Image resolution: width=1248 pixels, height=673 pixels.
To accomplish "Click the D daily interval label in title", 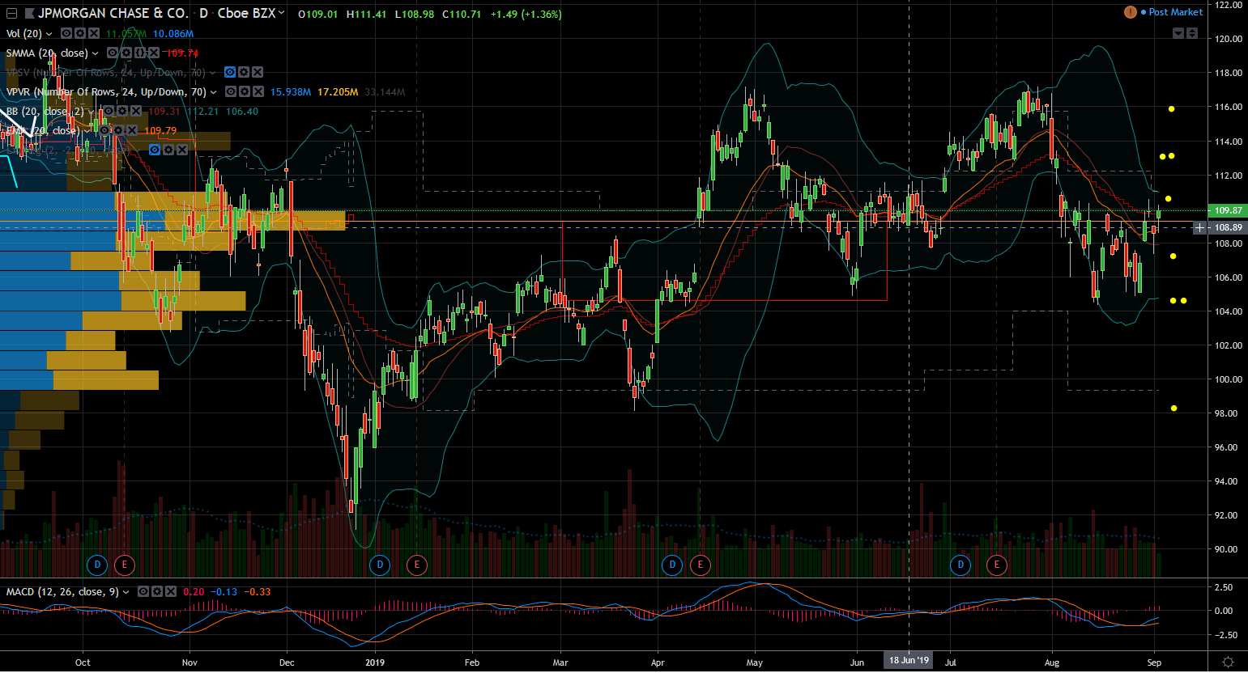I will coord(203,14).
